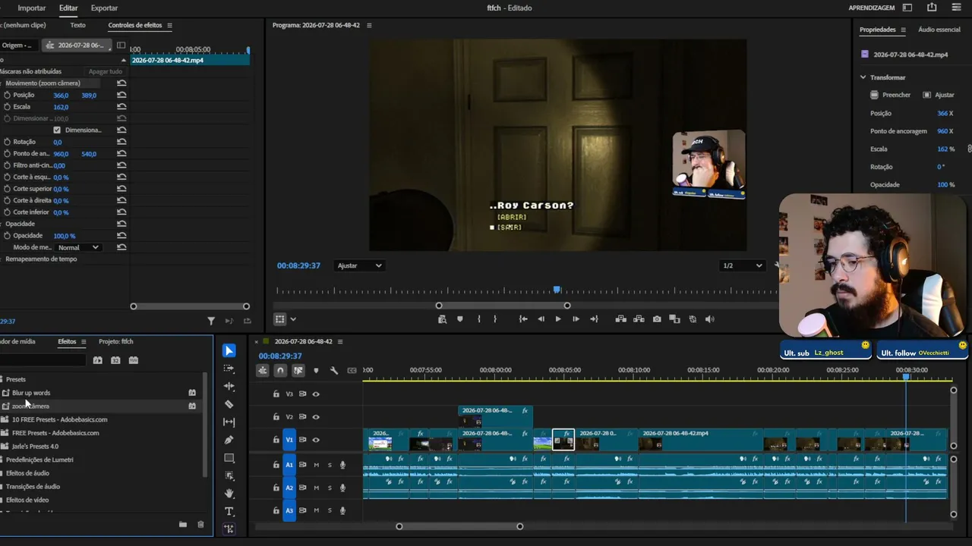The image size is (972, 546).
Task: Mute audio track A1
Action: (x=316, y=465)
